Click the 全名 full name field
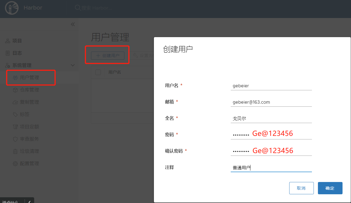351x203 pixels. point(271,118)
